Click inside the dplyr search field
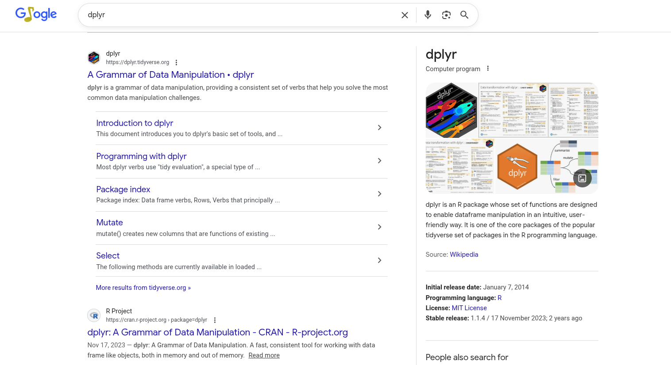 (239, 15)
